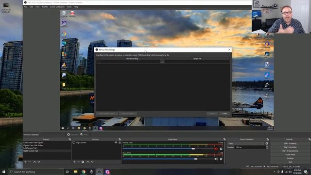The height and width of the screenshot is (175, 311).
Task: Open the Scene Collection menu
Action: click(x=57, y=7)
